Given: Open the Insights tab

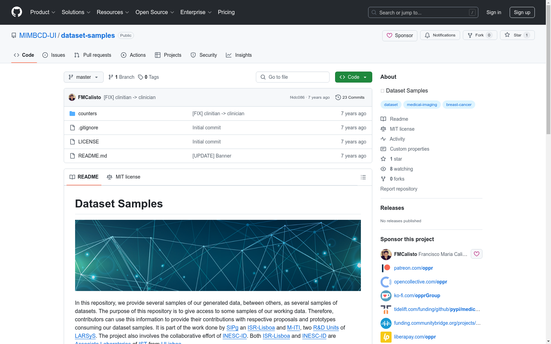Looking at the screenshot, I should (x=239, y=55).
